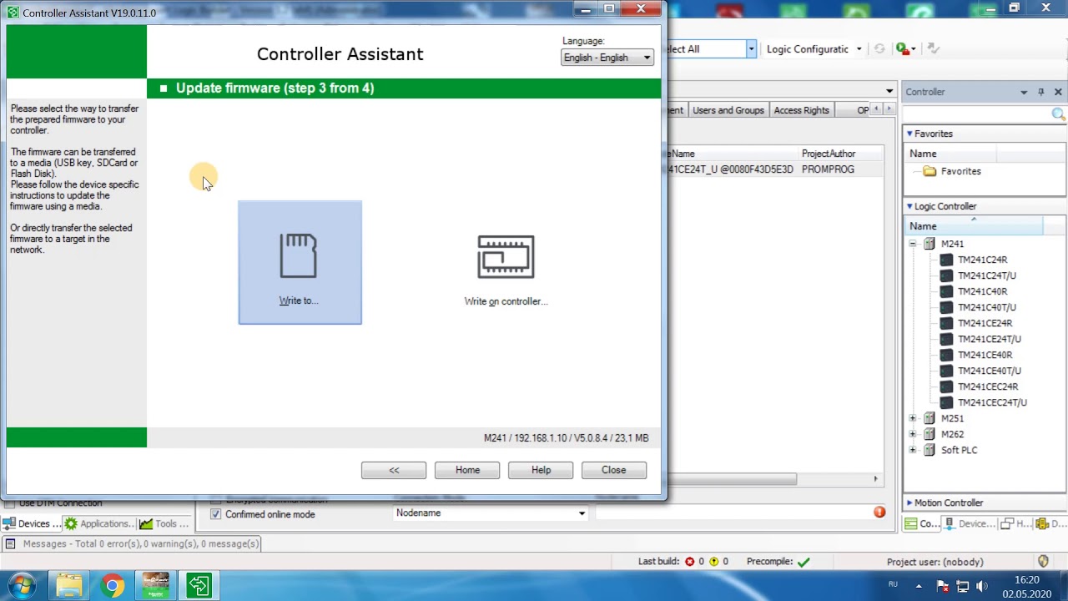The height and width of the screenshot is (601, 1068).
Task: Click the Soft PLC group icon
Action: (929, 450)
